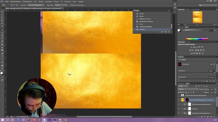Create a new group in Layers panel
Viewport: 218px width, 122px height.
208,117
